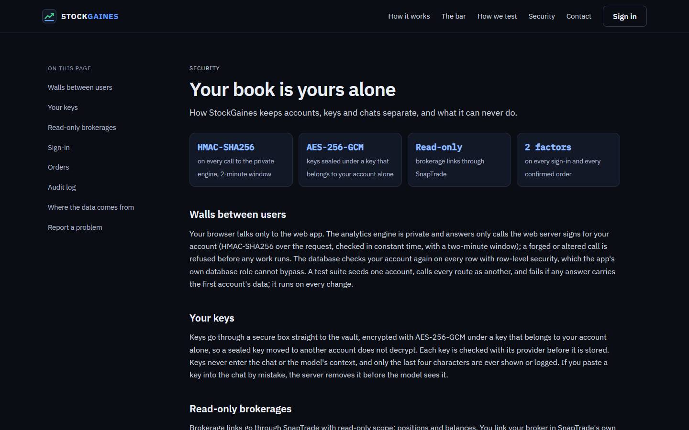Click the AES-256-GCM card title

(x=335, y=147)
